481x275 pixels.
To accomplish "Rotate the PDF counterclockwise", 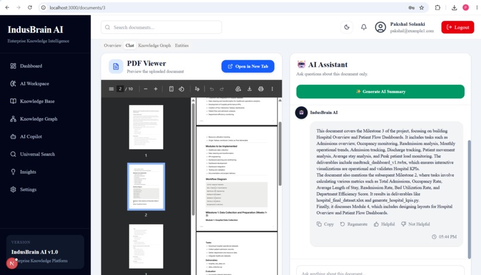I will click(181, 89).
